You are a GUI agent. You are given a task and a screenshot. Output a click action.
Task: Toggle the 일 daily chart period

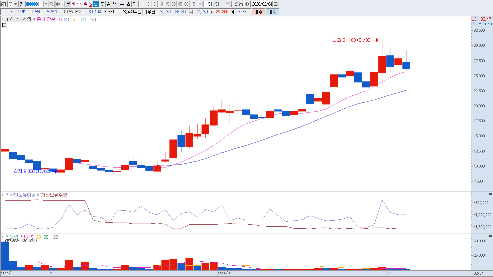[96, 4]
